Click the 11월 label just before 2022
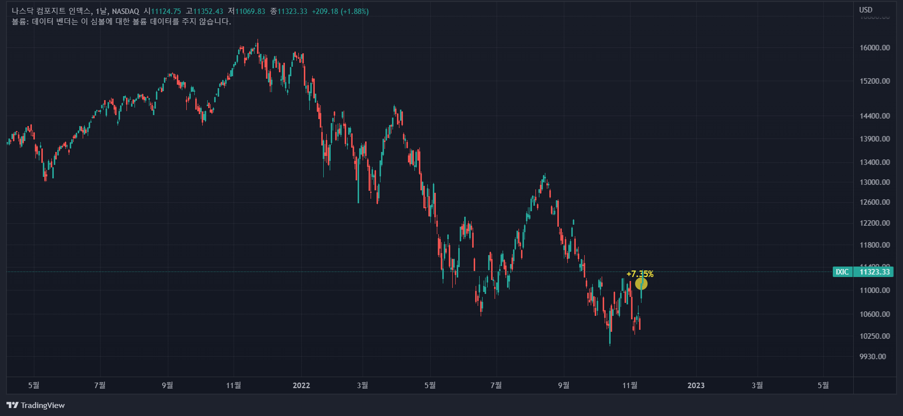This screenshot has width=903, height=416. (x=234, y=386)
